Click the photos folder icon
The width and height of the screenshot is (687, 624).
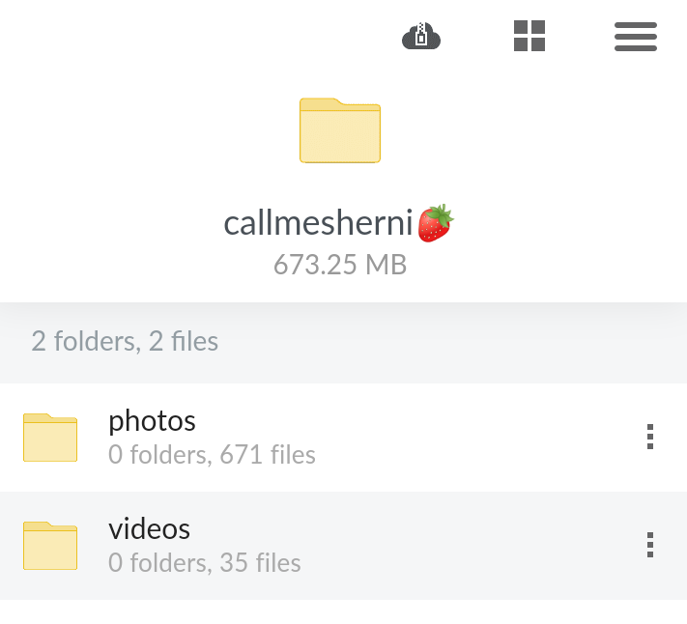pyautogui.click(x=50, y=438)
